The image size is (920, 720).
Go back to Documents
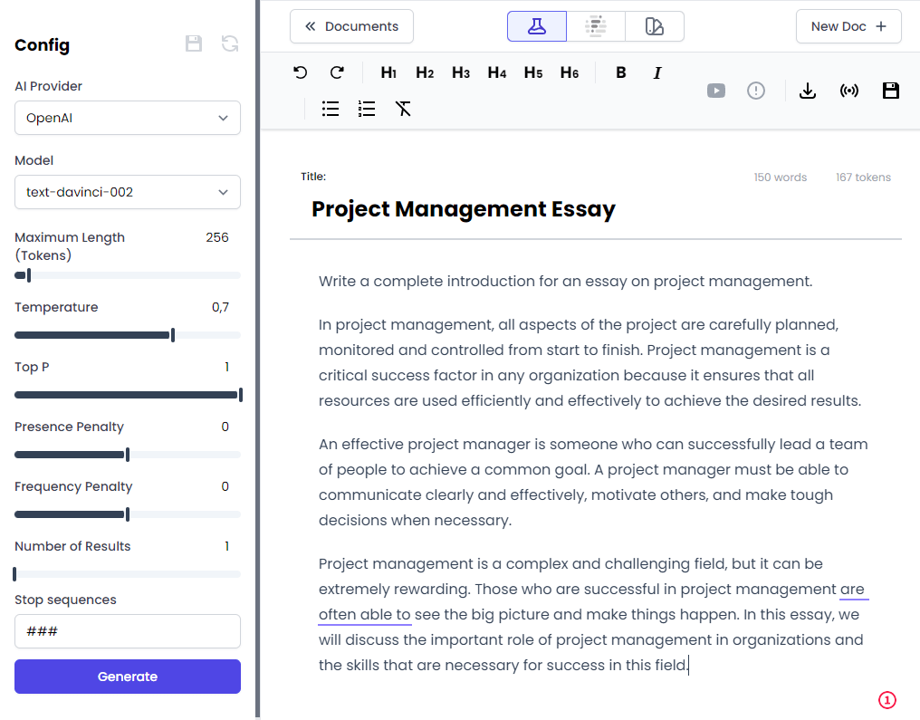351,26
